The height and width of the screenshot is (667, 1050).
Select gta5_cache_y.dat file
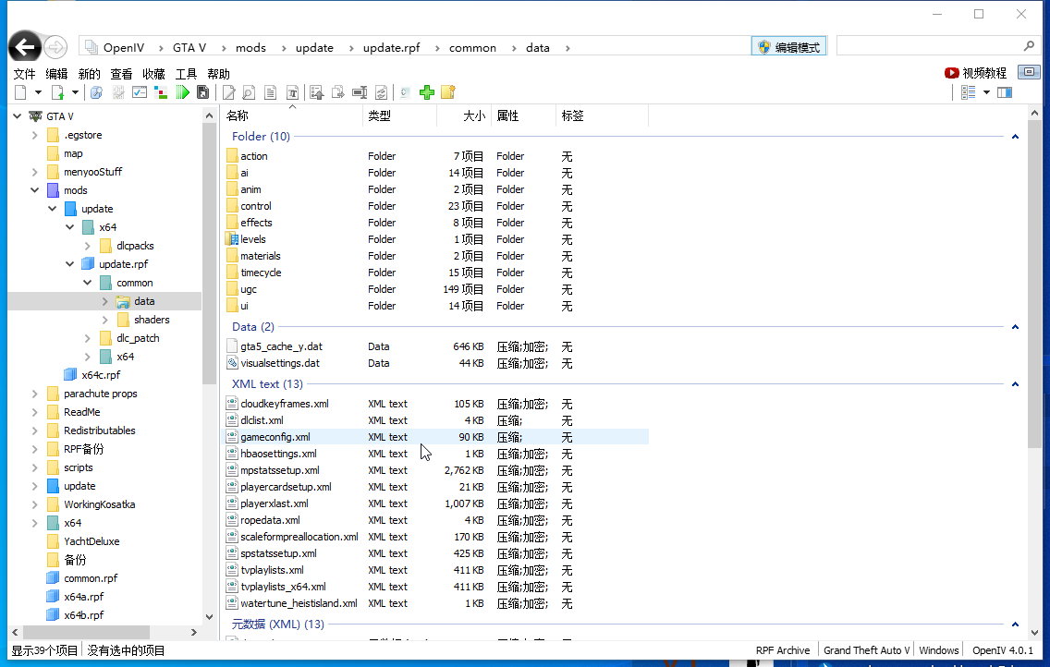coord(281,346)
